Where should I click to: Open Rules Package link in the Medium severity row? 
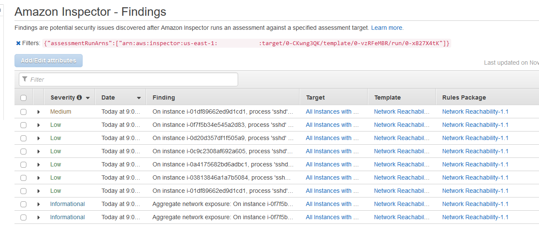tap(475, 112)
